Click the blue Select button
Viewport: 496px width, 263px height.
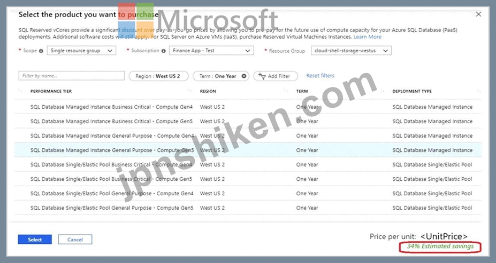[x=35, y=240]
